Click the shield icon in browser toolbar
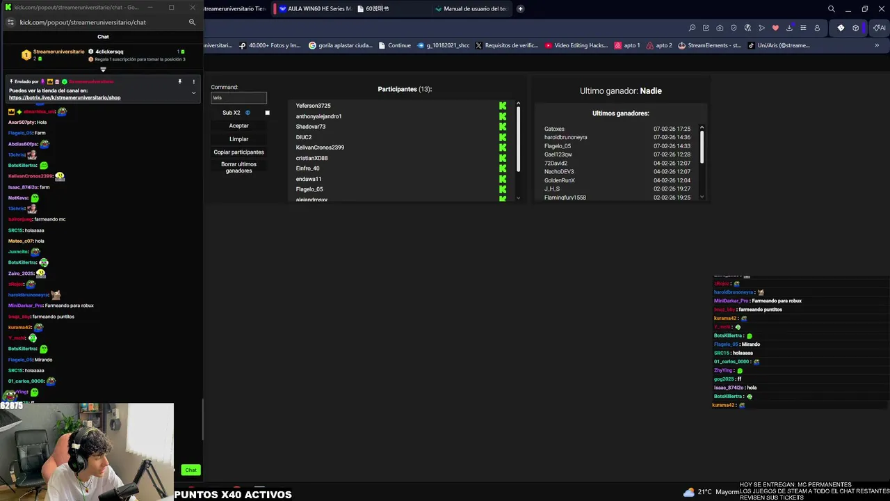Viewport: 890px width, 501px height. point(734,28)
